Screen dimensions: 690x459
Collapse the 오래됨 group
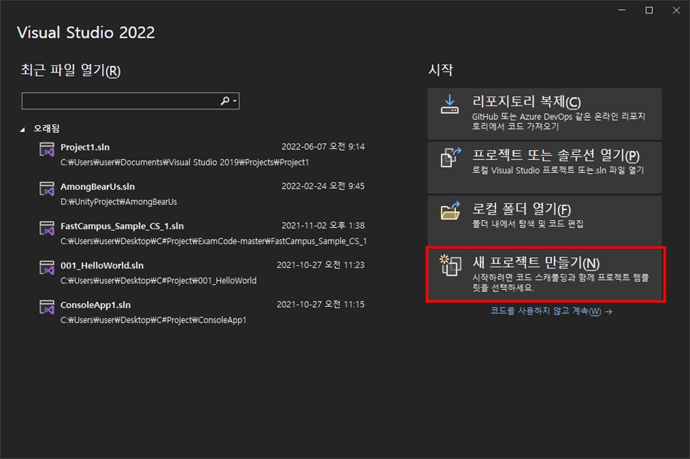[23, 129]
